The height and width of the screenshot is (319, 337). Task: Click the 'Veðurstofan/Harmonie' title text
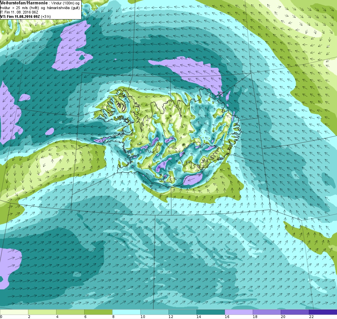click(x=23, y=3)
